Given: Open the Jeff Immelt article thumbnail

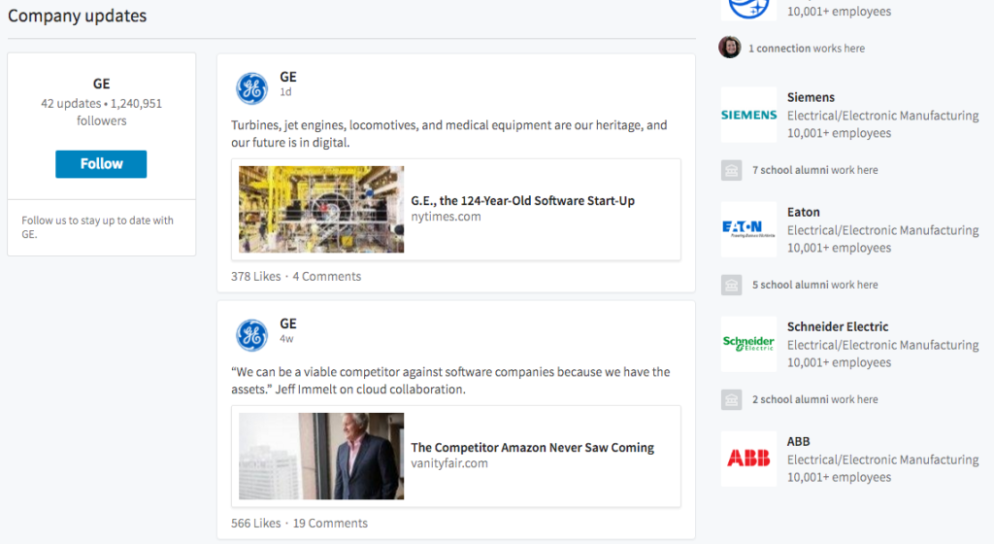Looking at the screenshot, I should tap(320, 456).
